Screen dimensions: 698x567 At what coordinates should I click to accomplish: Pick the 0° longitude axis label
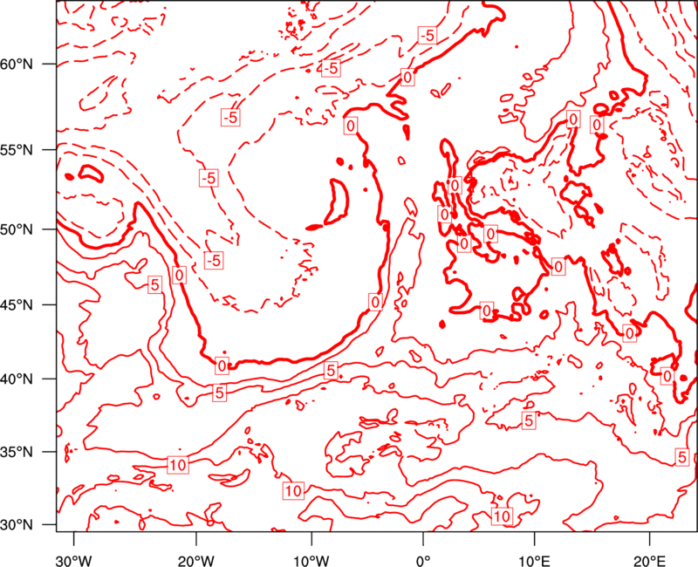[x=423, y=561]
